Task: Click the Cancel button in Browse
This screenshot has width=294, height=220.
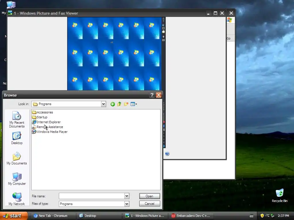Action: click(x=149, y=204)
